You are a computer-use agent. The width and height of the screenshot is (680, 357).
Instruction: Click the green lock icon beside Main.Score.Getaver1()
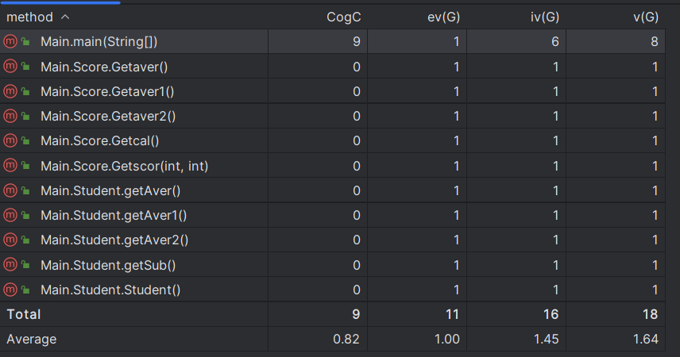(25, 91)
